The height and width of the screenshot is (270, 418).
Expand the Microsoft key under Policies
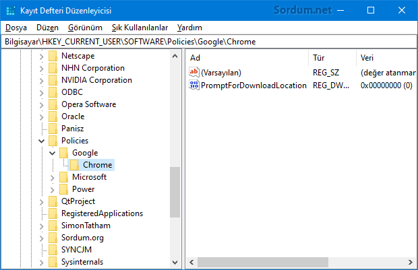tap(53, 178)
